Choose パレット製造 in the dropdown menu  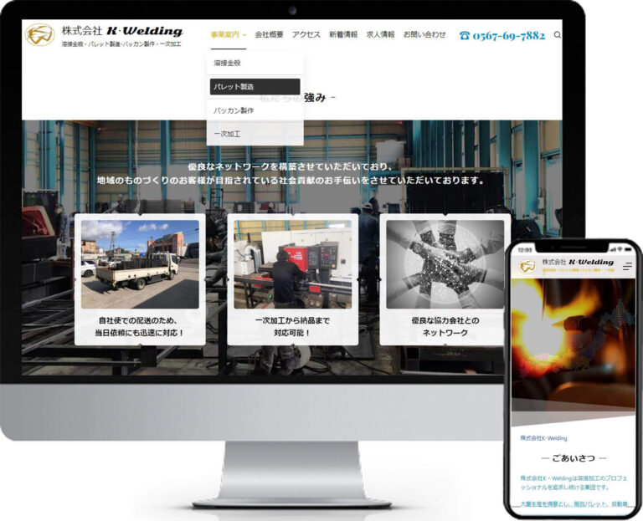click(x=255, y=87)
